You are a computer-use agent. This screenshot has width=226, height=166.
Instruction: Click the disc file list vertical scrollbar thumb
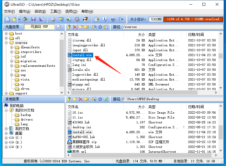221,56
